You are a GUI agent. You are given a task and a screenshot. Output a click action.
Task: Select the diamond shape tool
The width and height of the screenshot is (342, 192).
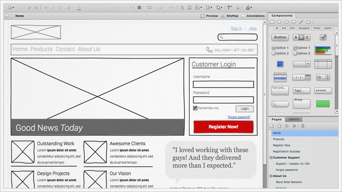[x=287, y=22]
